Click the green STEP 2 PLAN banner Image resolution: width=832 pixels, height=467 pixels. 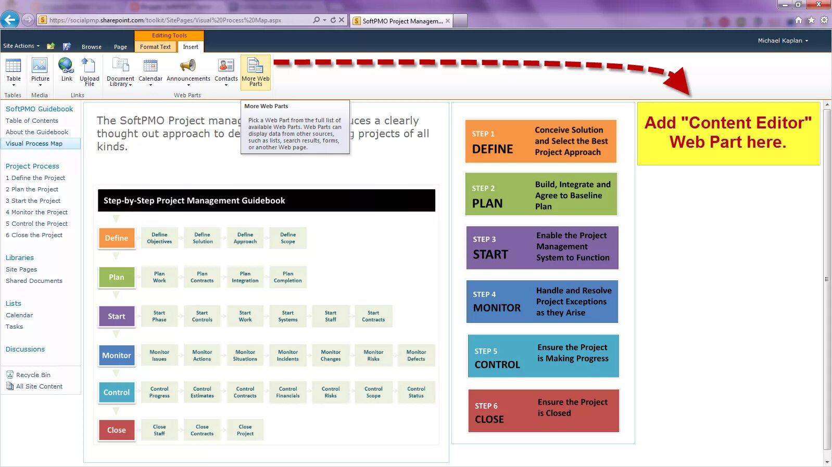click(541, 194)
